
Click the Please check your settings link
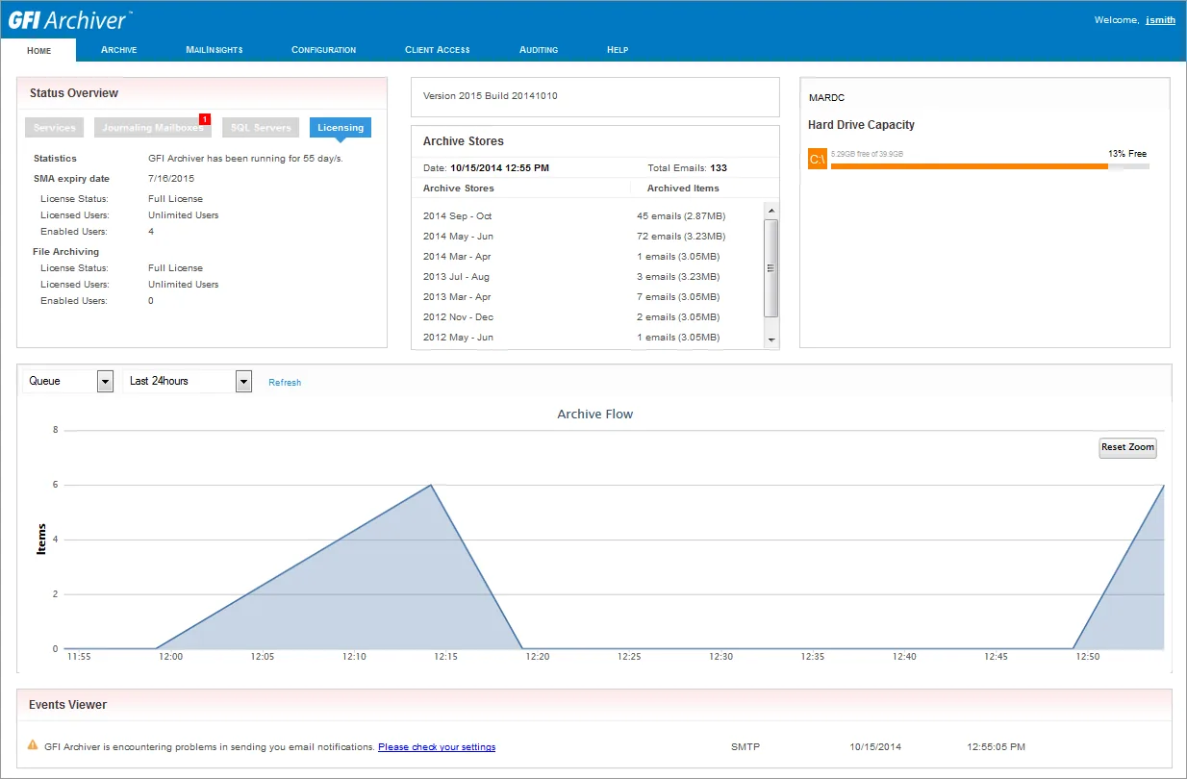click(x=437, y=746)
